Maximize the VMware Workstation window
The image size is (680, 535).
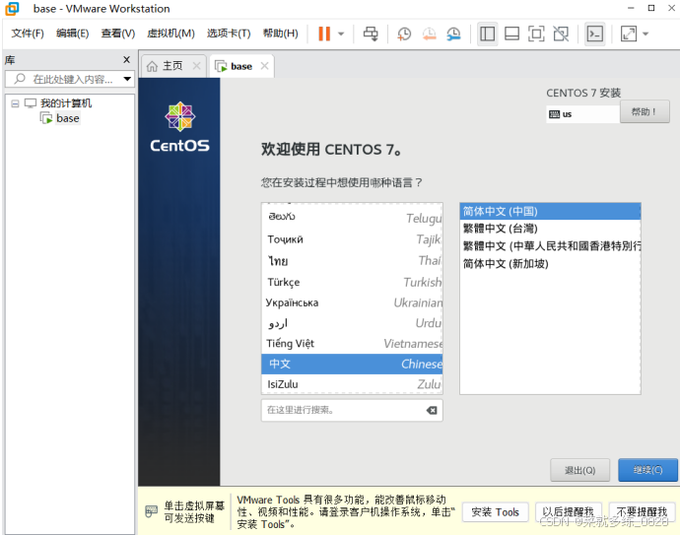tap(651, 8)
